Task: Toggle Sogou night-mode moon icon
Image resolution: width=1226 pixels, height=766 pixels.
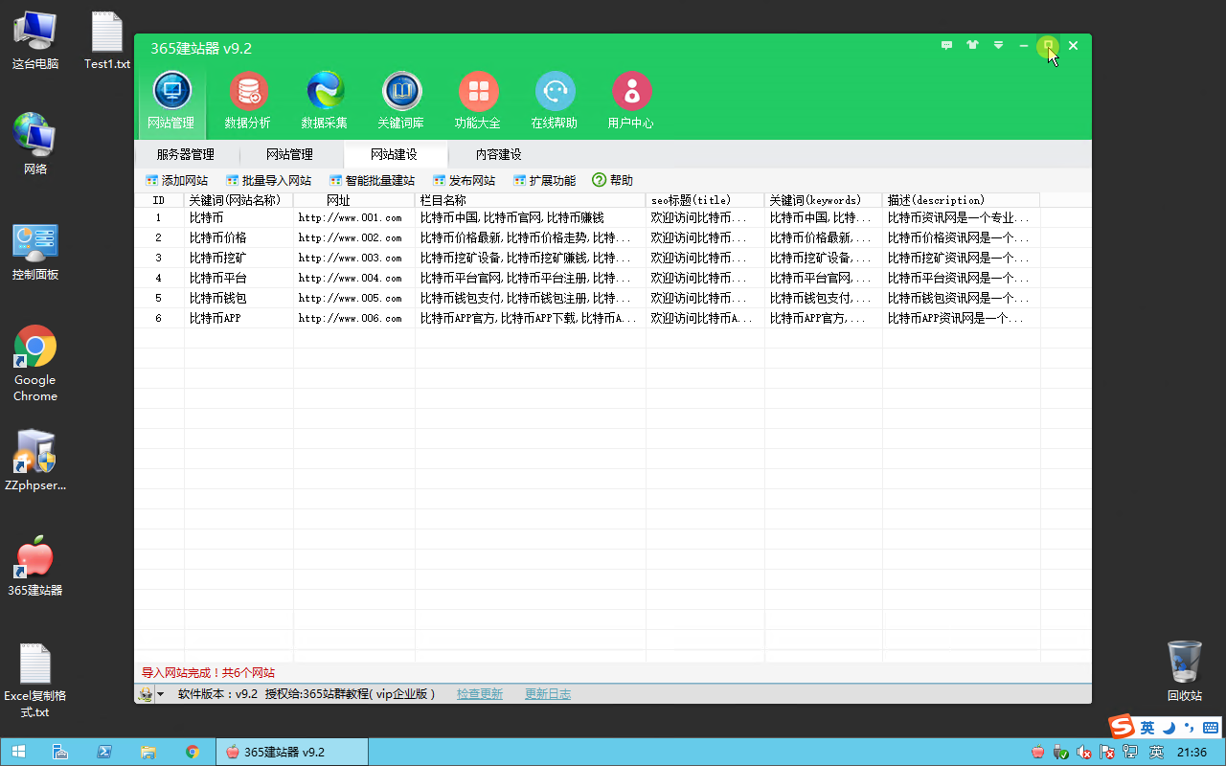Action: point(1169,728)
